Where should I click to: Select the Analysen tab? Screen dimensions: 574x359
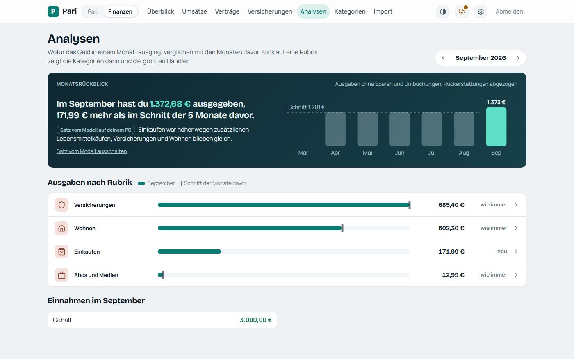tap(313, 11)
